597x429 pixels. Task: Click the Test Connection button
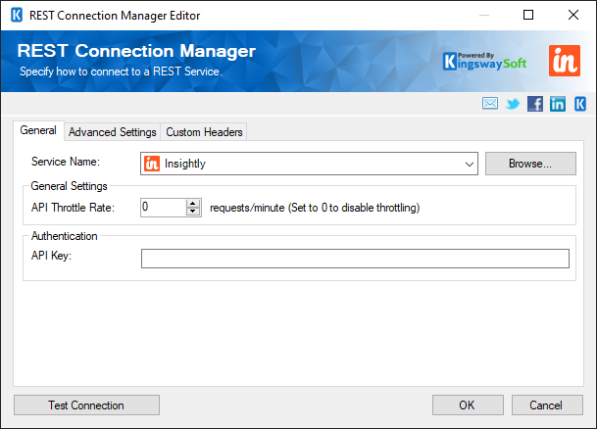click(86, 405)
